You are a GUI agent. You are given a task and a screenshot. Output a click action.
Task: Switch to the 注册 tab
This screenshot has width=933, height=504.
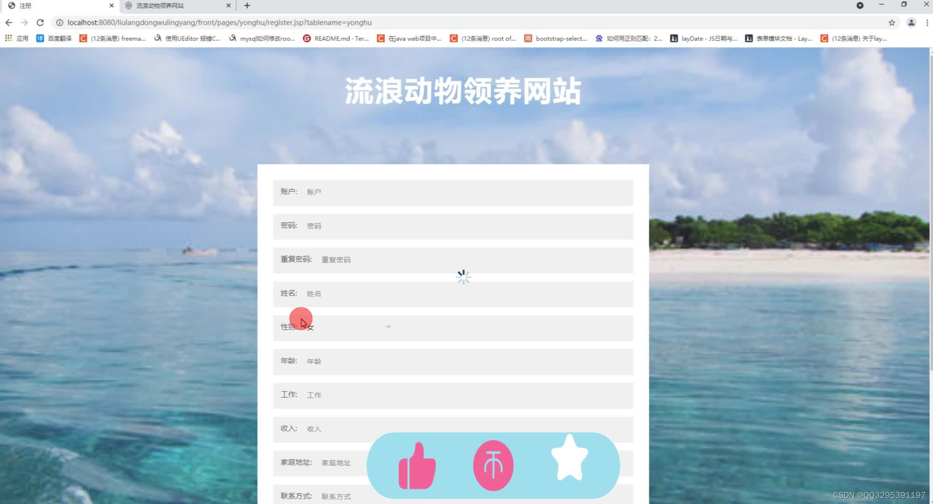pos(60,6)
